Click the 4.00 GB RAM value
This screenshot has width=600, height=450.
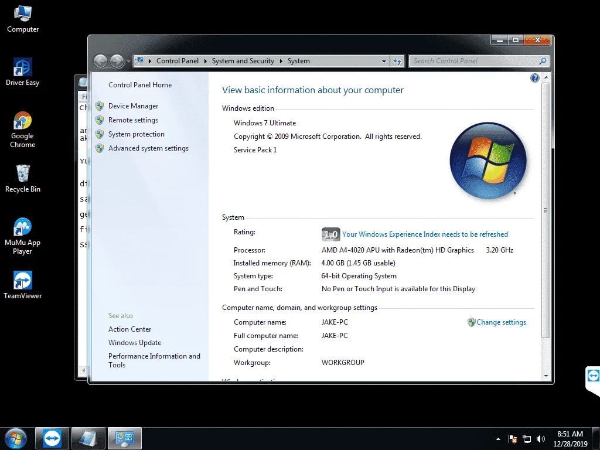click(x=358, y=263)
